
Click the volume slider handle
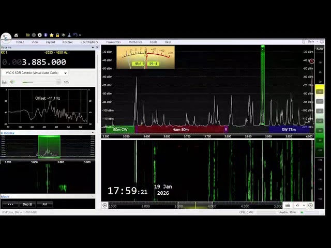pyautogui.click(x=58, y=82)
